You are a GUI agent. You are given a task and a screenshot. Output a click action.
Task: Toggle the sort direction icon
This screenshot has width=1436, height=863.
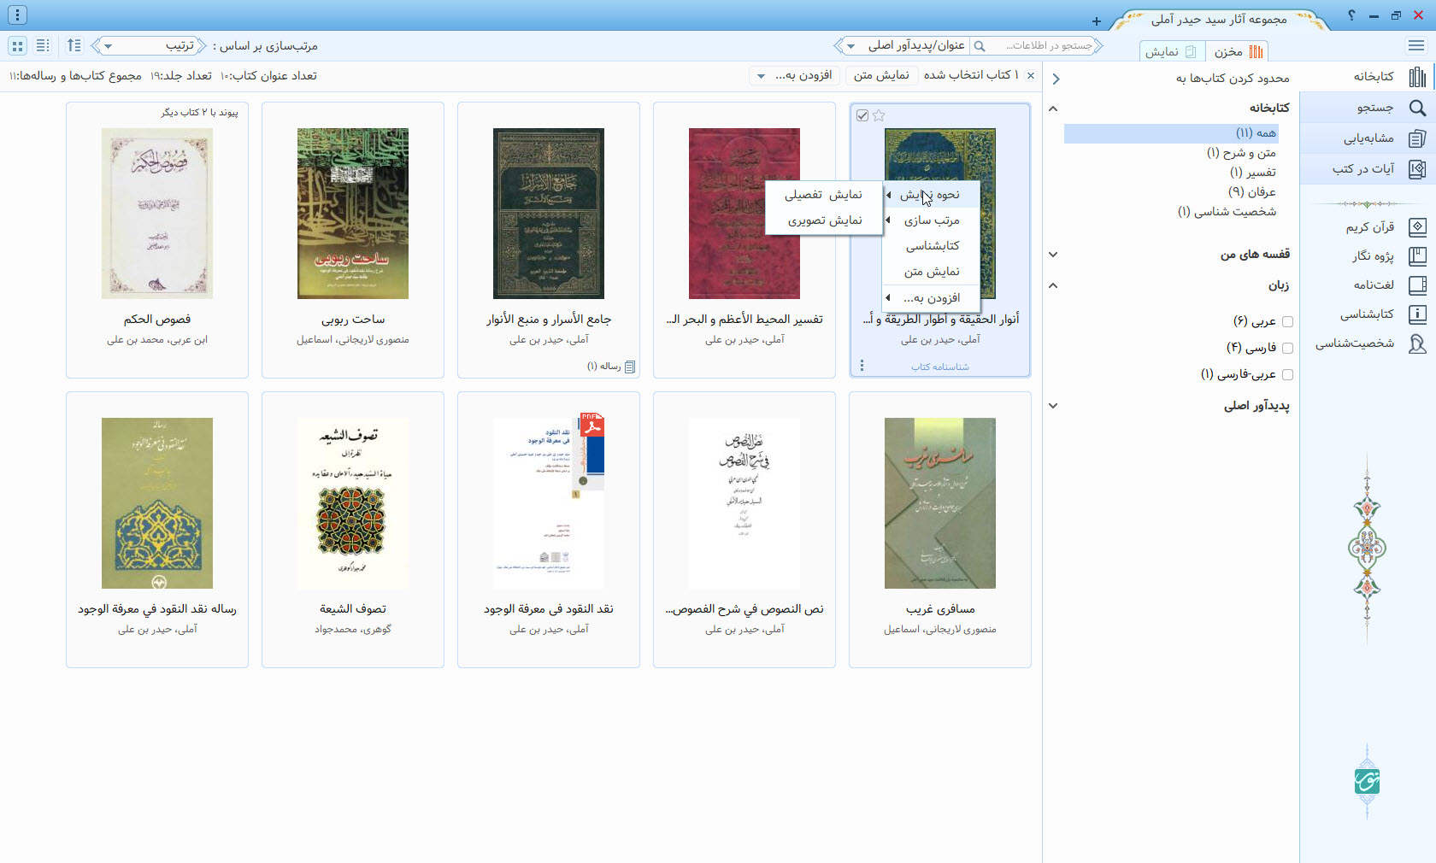(74, 45)
